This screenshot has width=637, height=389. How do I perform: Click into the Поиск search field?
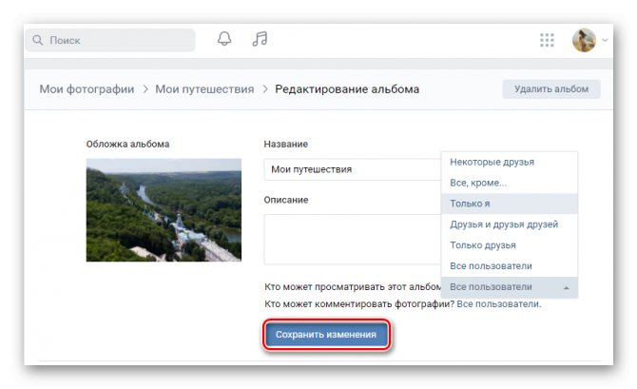(x=110, y=40)
